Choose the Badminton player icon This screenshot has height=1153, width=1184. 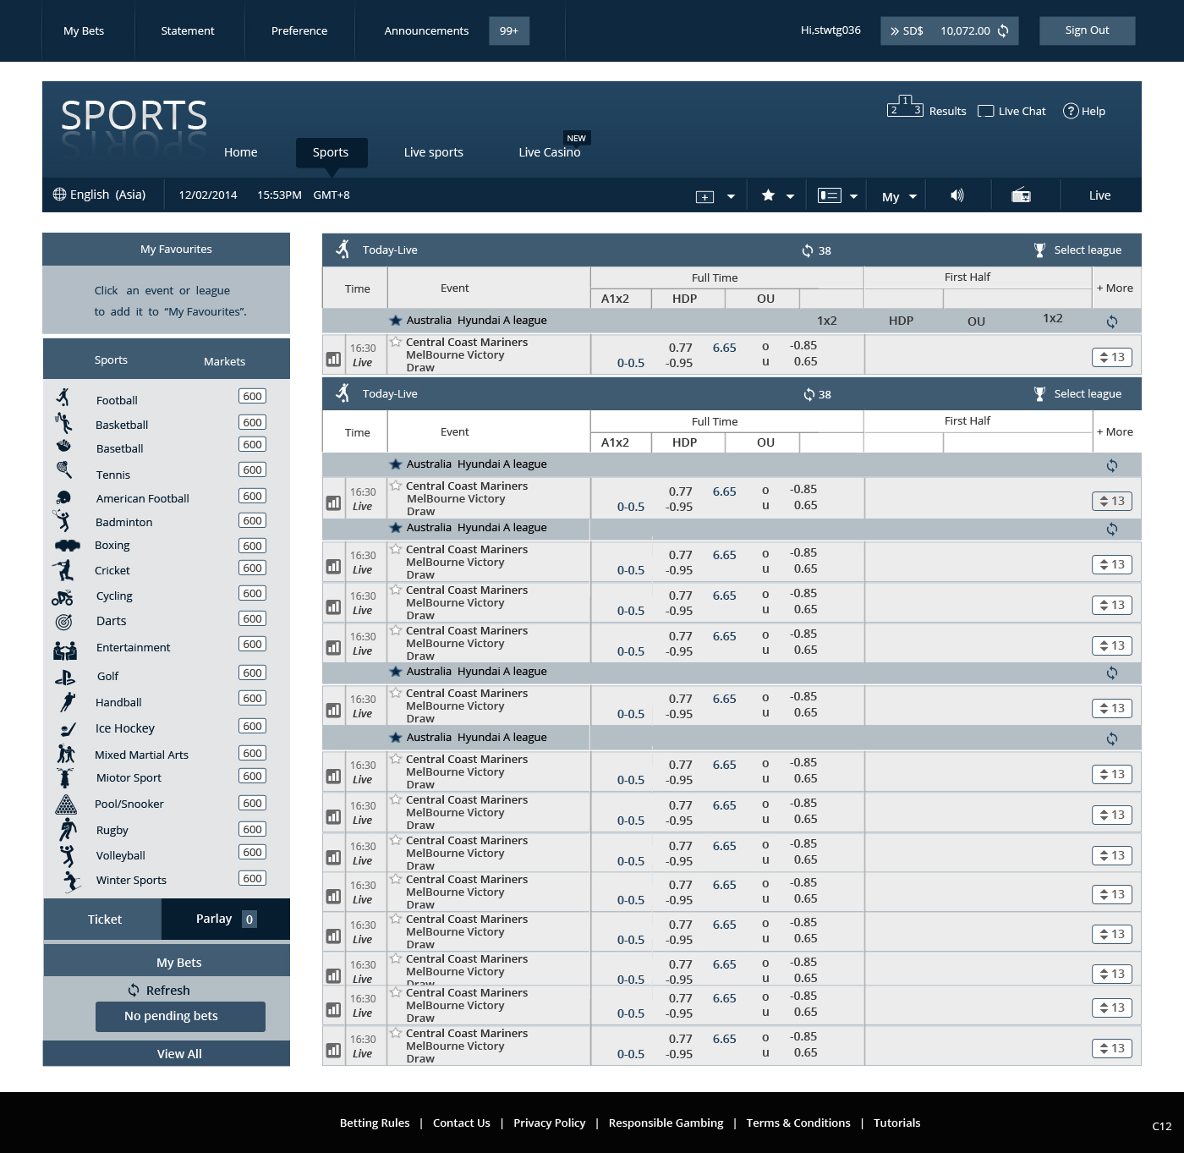[62, 520]
